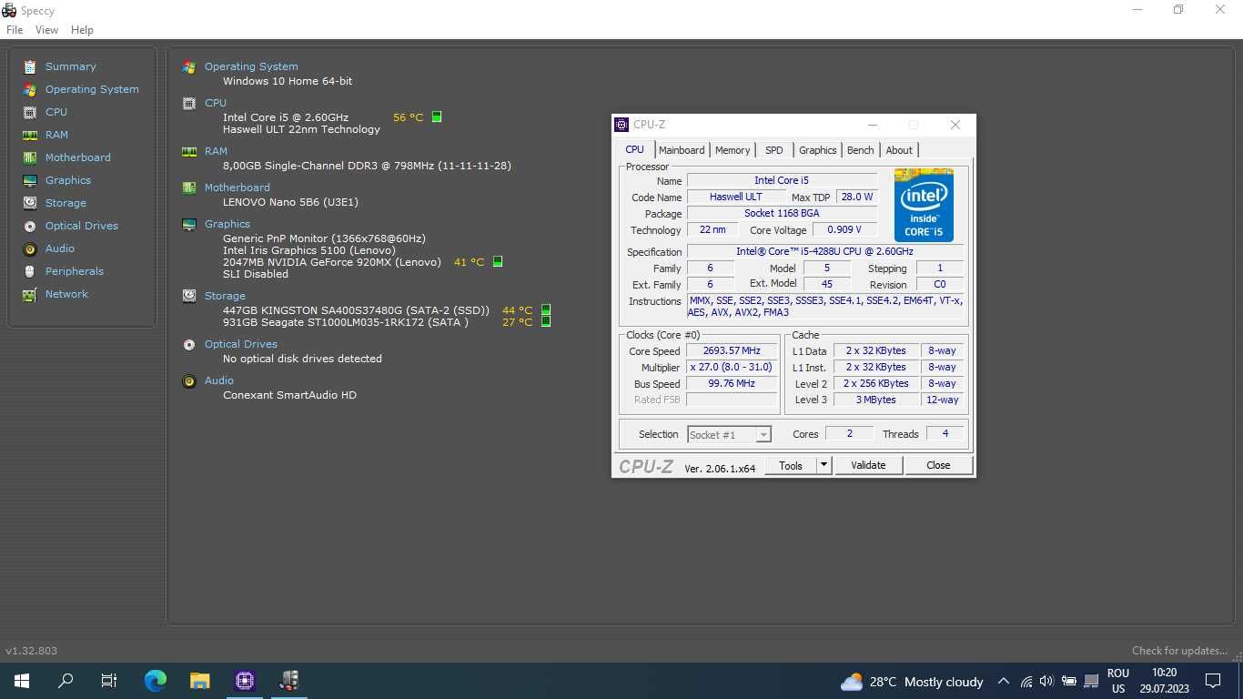Click the chip icon beside CPU summary heading
Image resolution: width=1243 pixels, height=699 pixels.
(189, 104)
